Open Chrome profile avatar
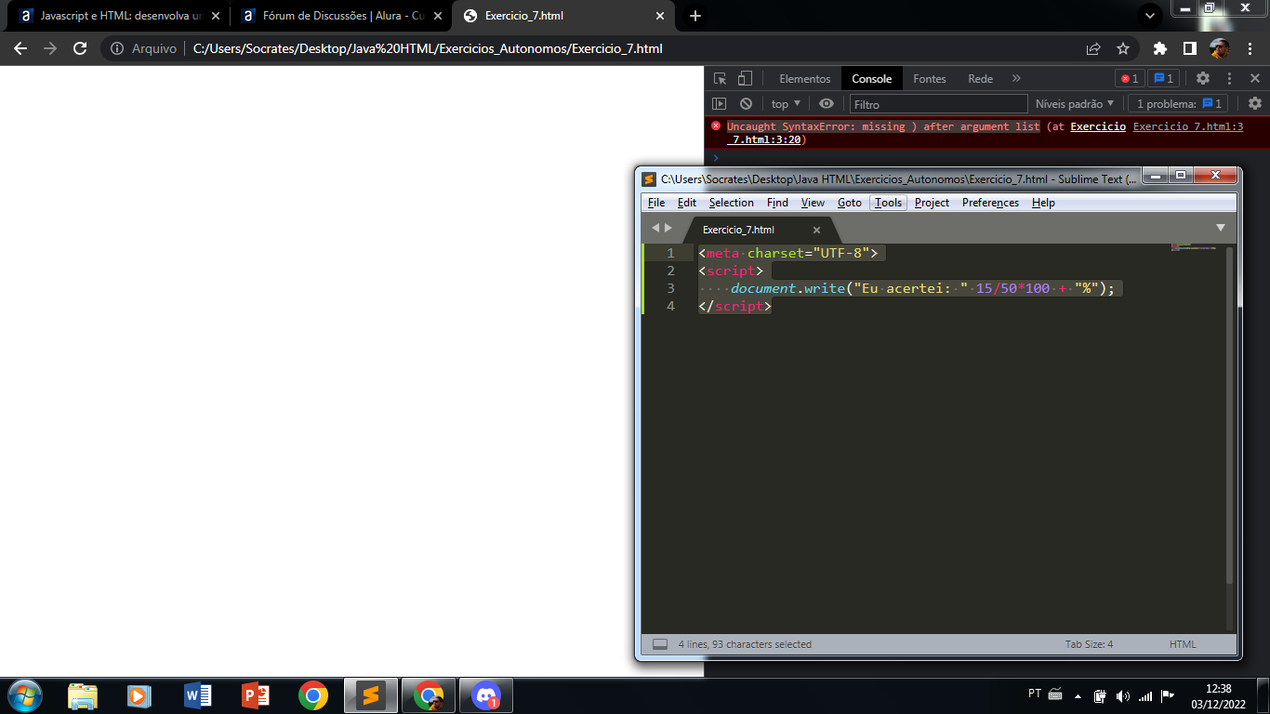The width and height of the screenshot is (1270, 714). (1220, 48)
